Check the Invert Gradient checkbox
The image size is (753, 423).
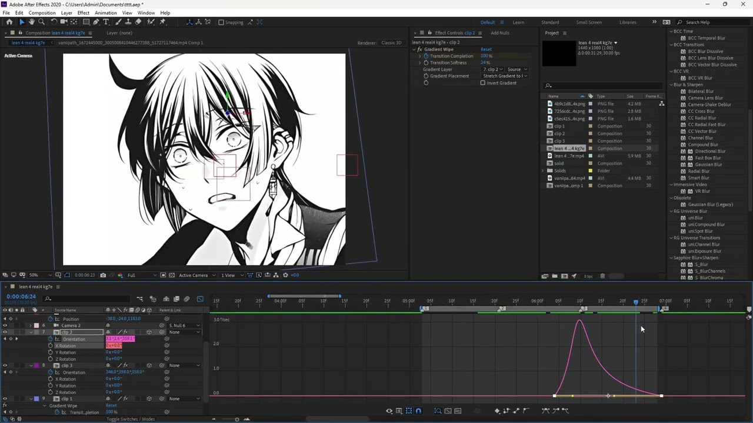(x=483, y=83)
